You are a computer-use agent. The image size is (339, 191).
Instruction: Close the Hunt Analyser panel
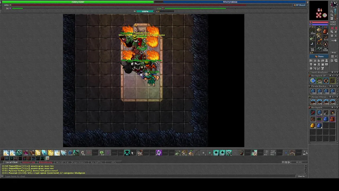(x=337, y=72)
